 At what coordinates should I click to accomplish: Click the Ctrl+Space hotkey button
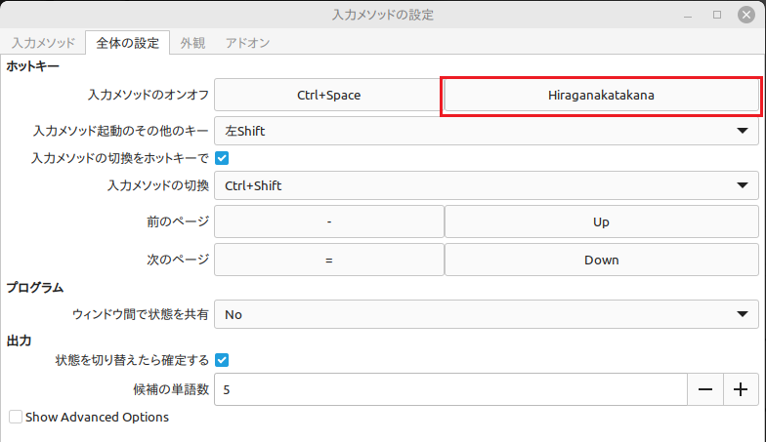(328, 95)
